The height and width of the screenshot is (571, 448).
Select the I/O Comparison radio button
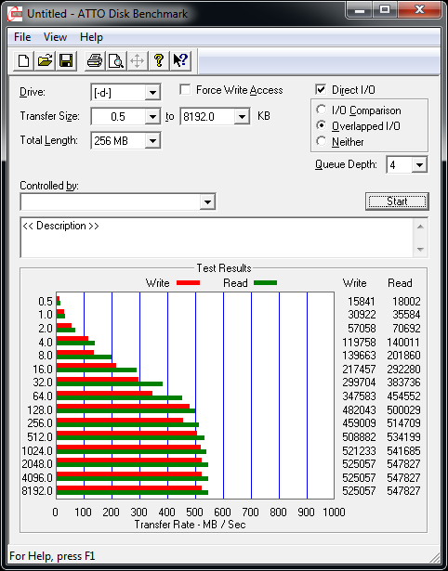322,110
